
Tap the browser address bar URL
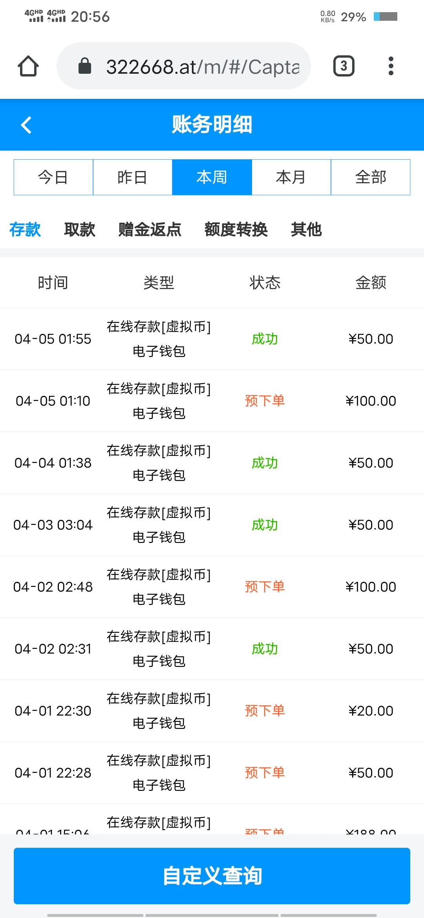(x=203, y=67)
